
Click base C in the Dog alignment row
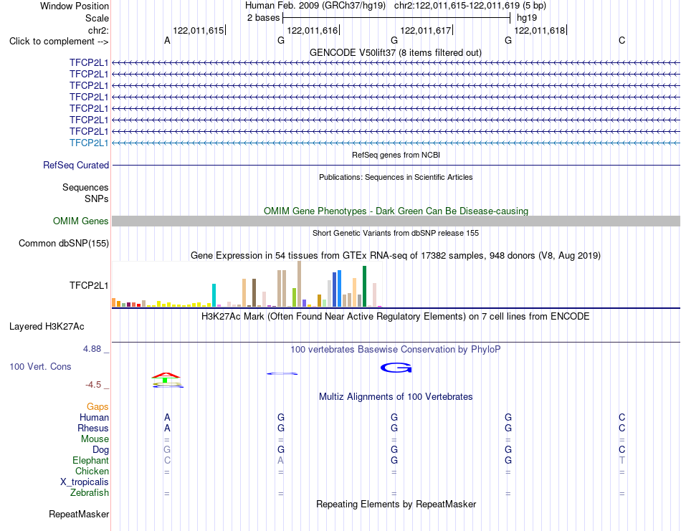tap(622, 449)
